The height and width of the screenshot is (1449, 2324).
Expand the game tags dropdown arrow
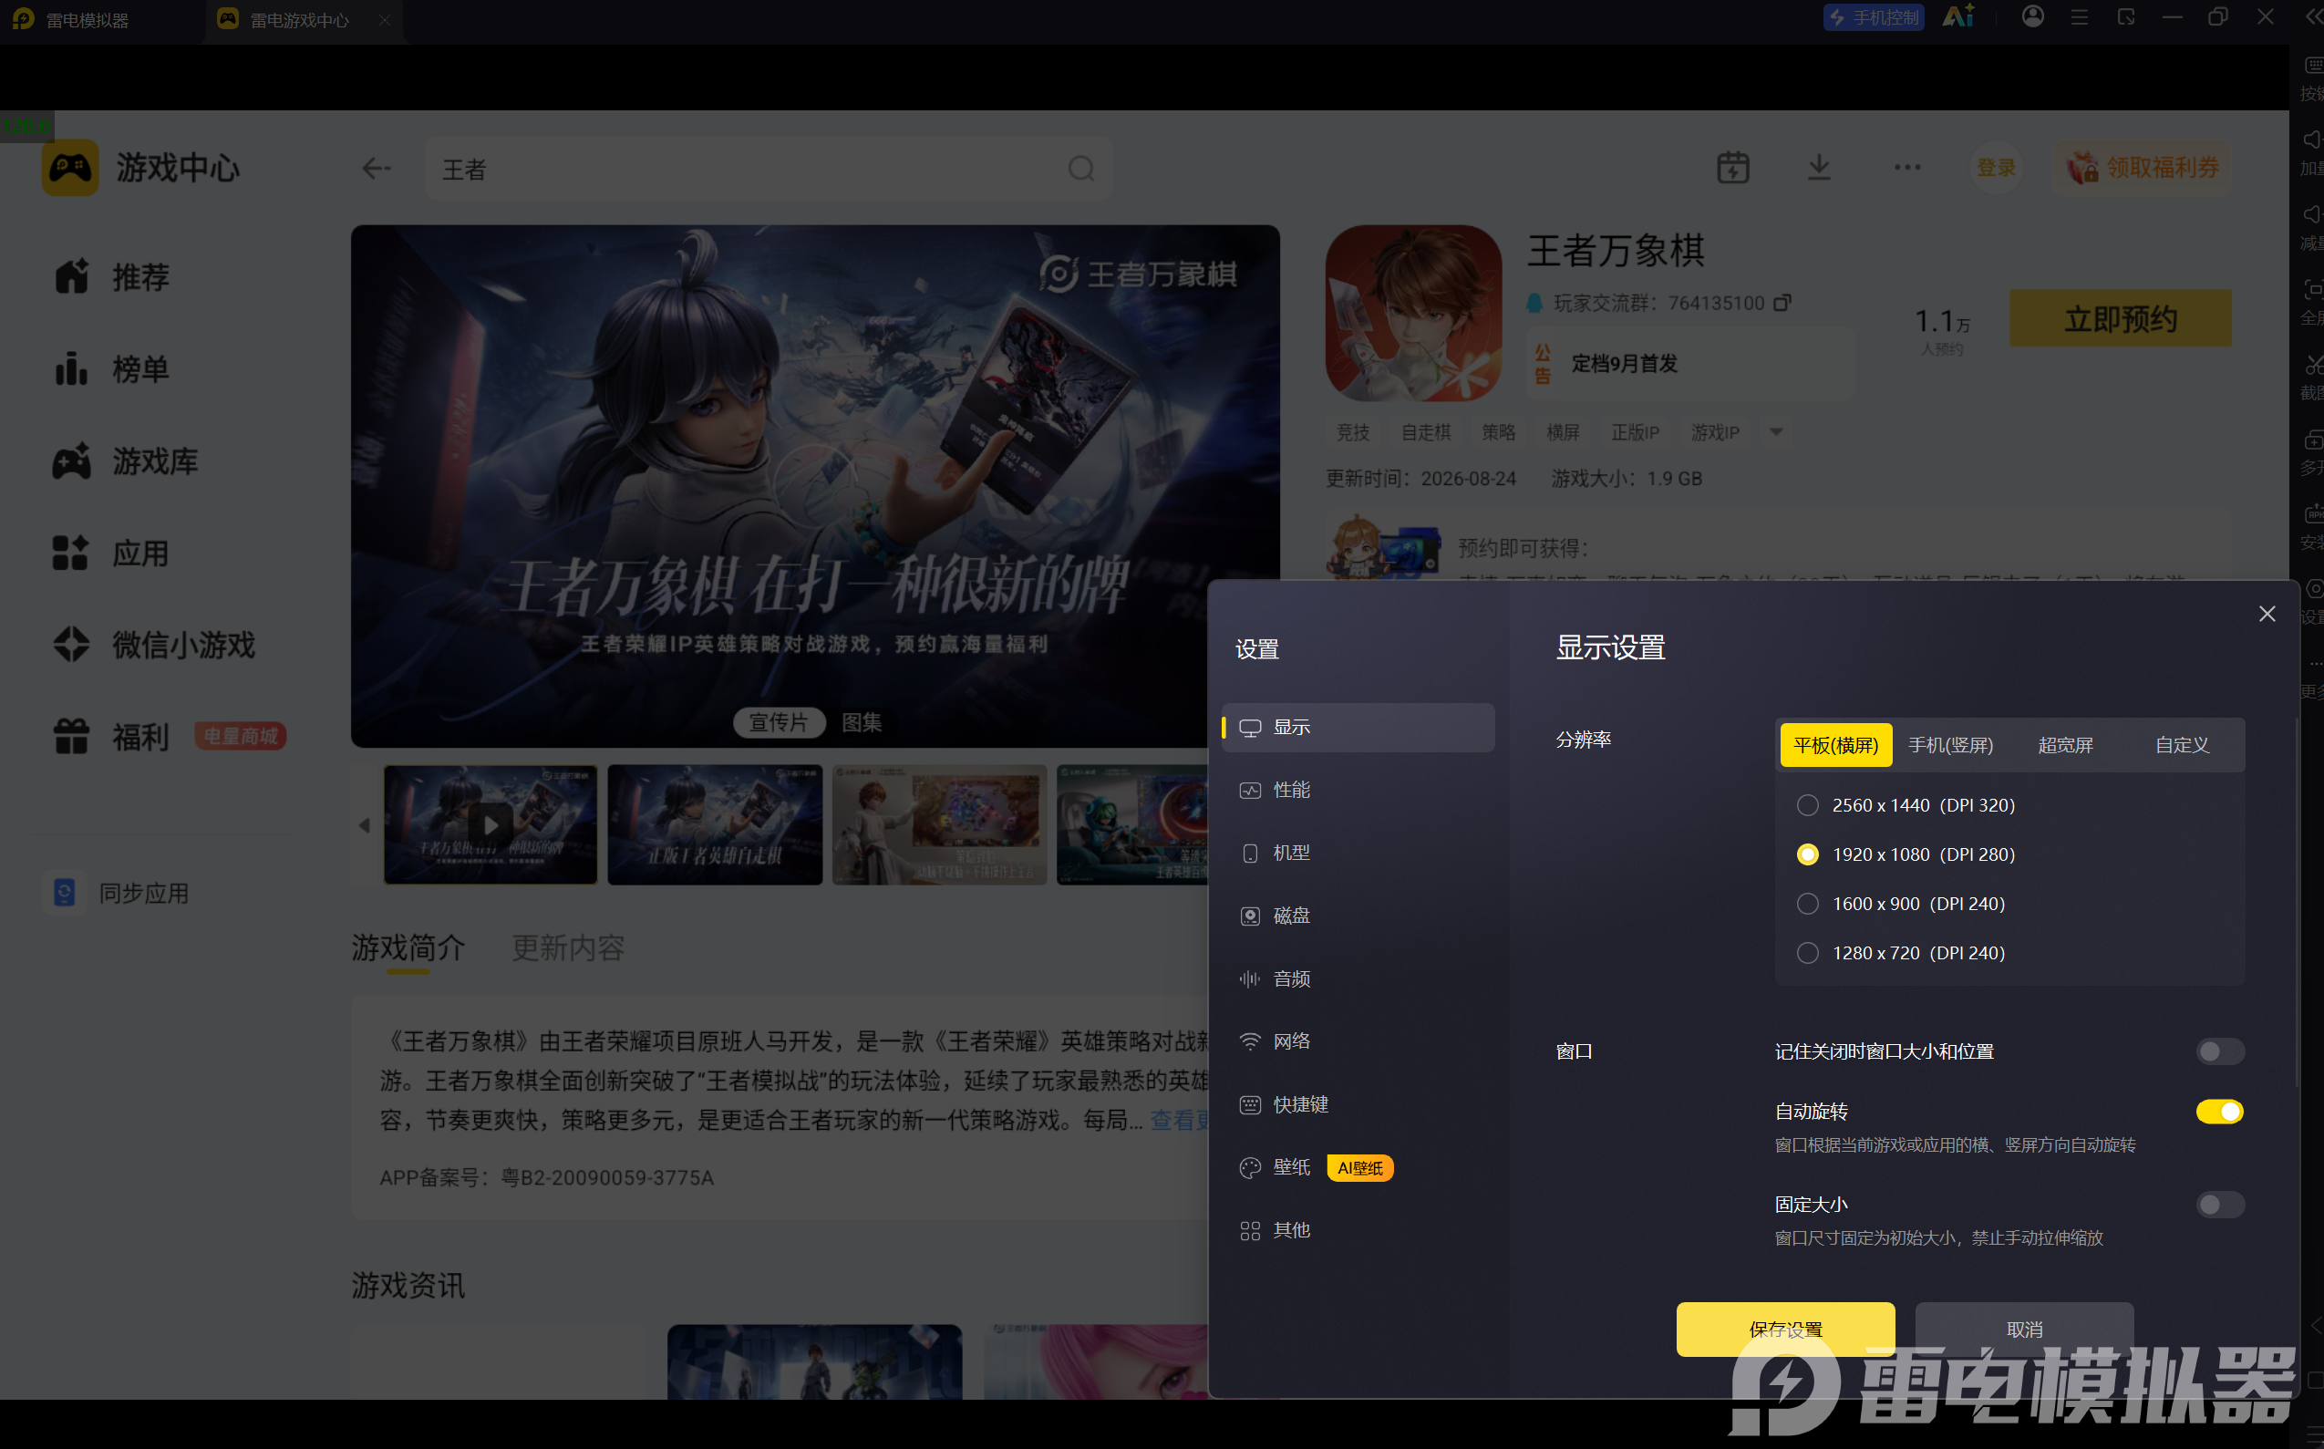pos(1776,432)
